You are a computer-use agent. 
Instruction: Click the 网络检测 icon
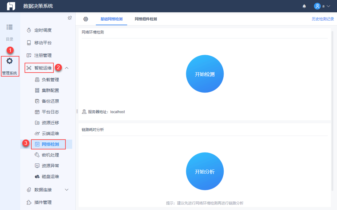tap(37, 144)
